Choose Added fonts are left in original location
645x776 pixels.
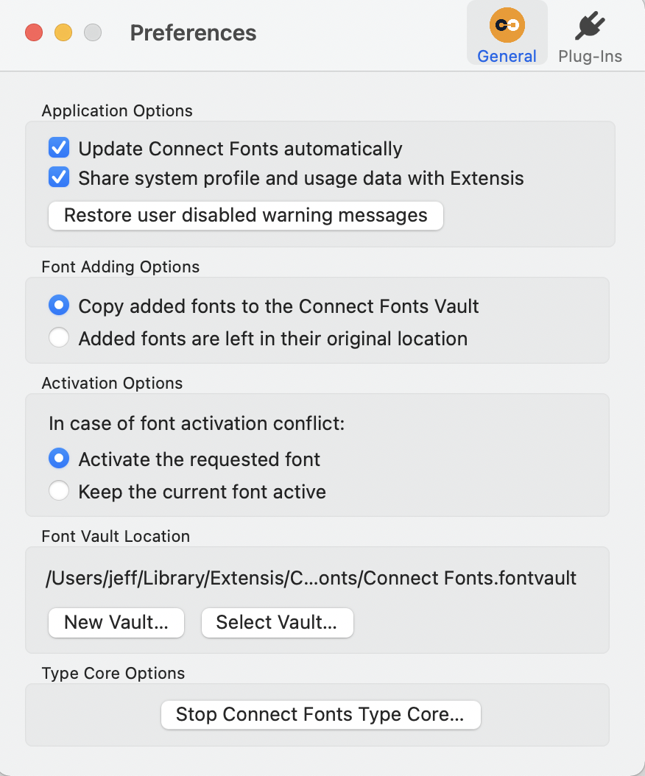coord(59,338)
